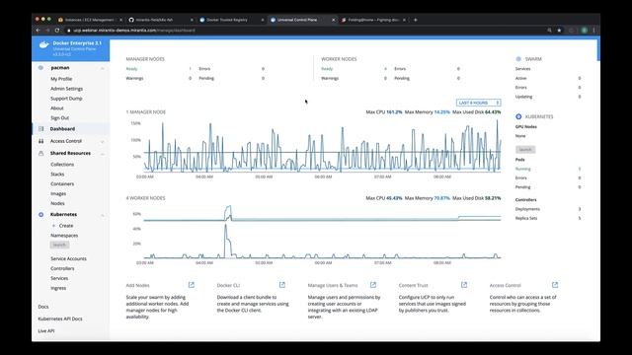Open the Access Control card link icon
Image resolution: width=632 pixels, height=355 pixels.
[555, 285]
